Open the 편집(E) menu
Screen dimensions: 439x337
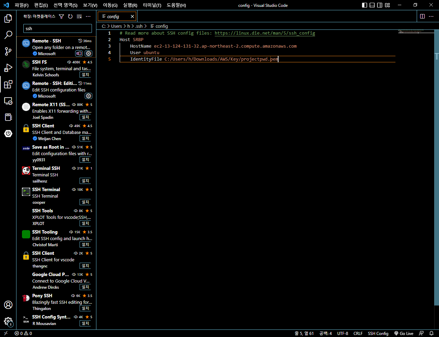[x=41, y=5]
